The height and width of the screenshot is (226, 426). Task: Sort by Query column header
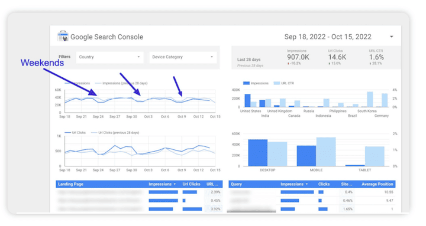tap(236, 184)
